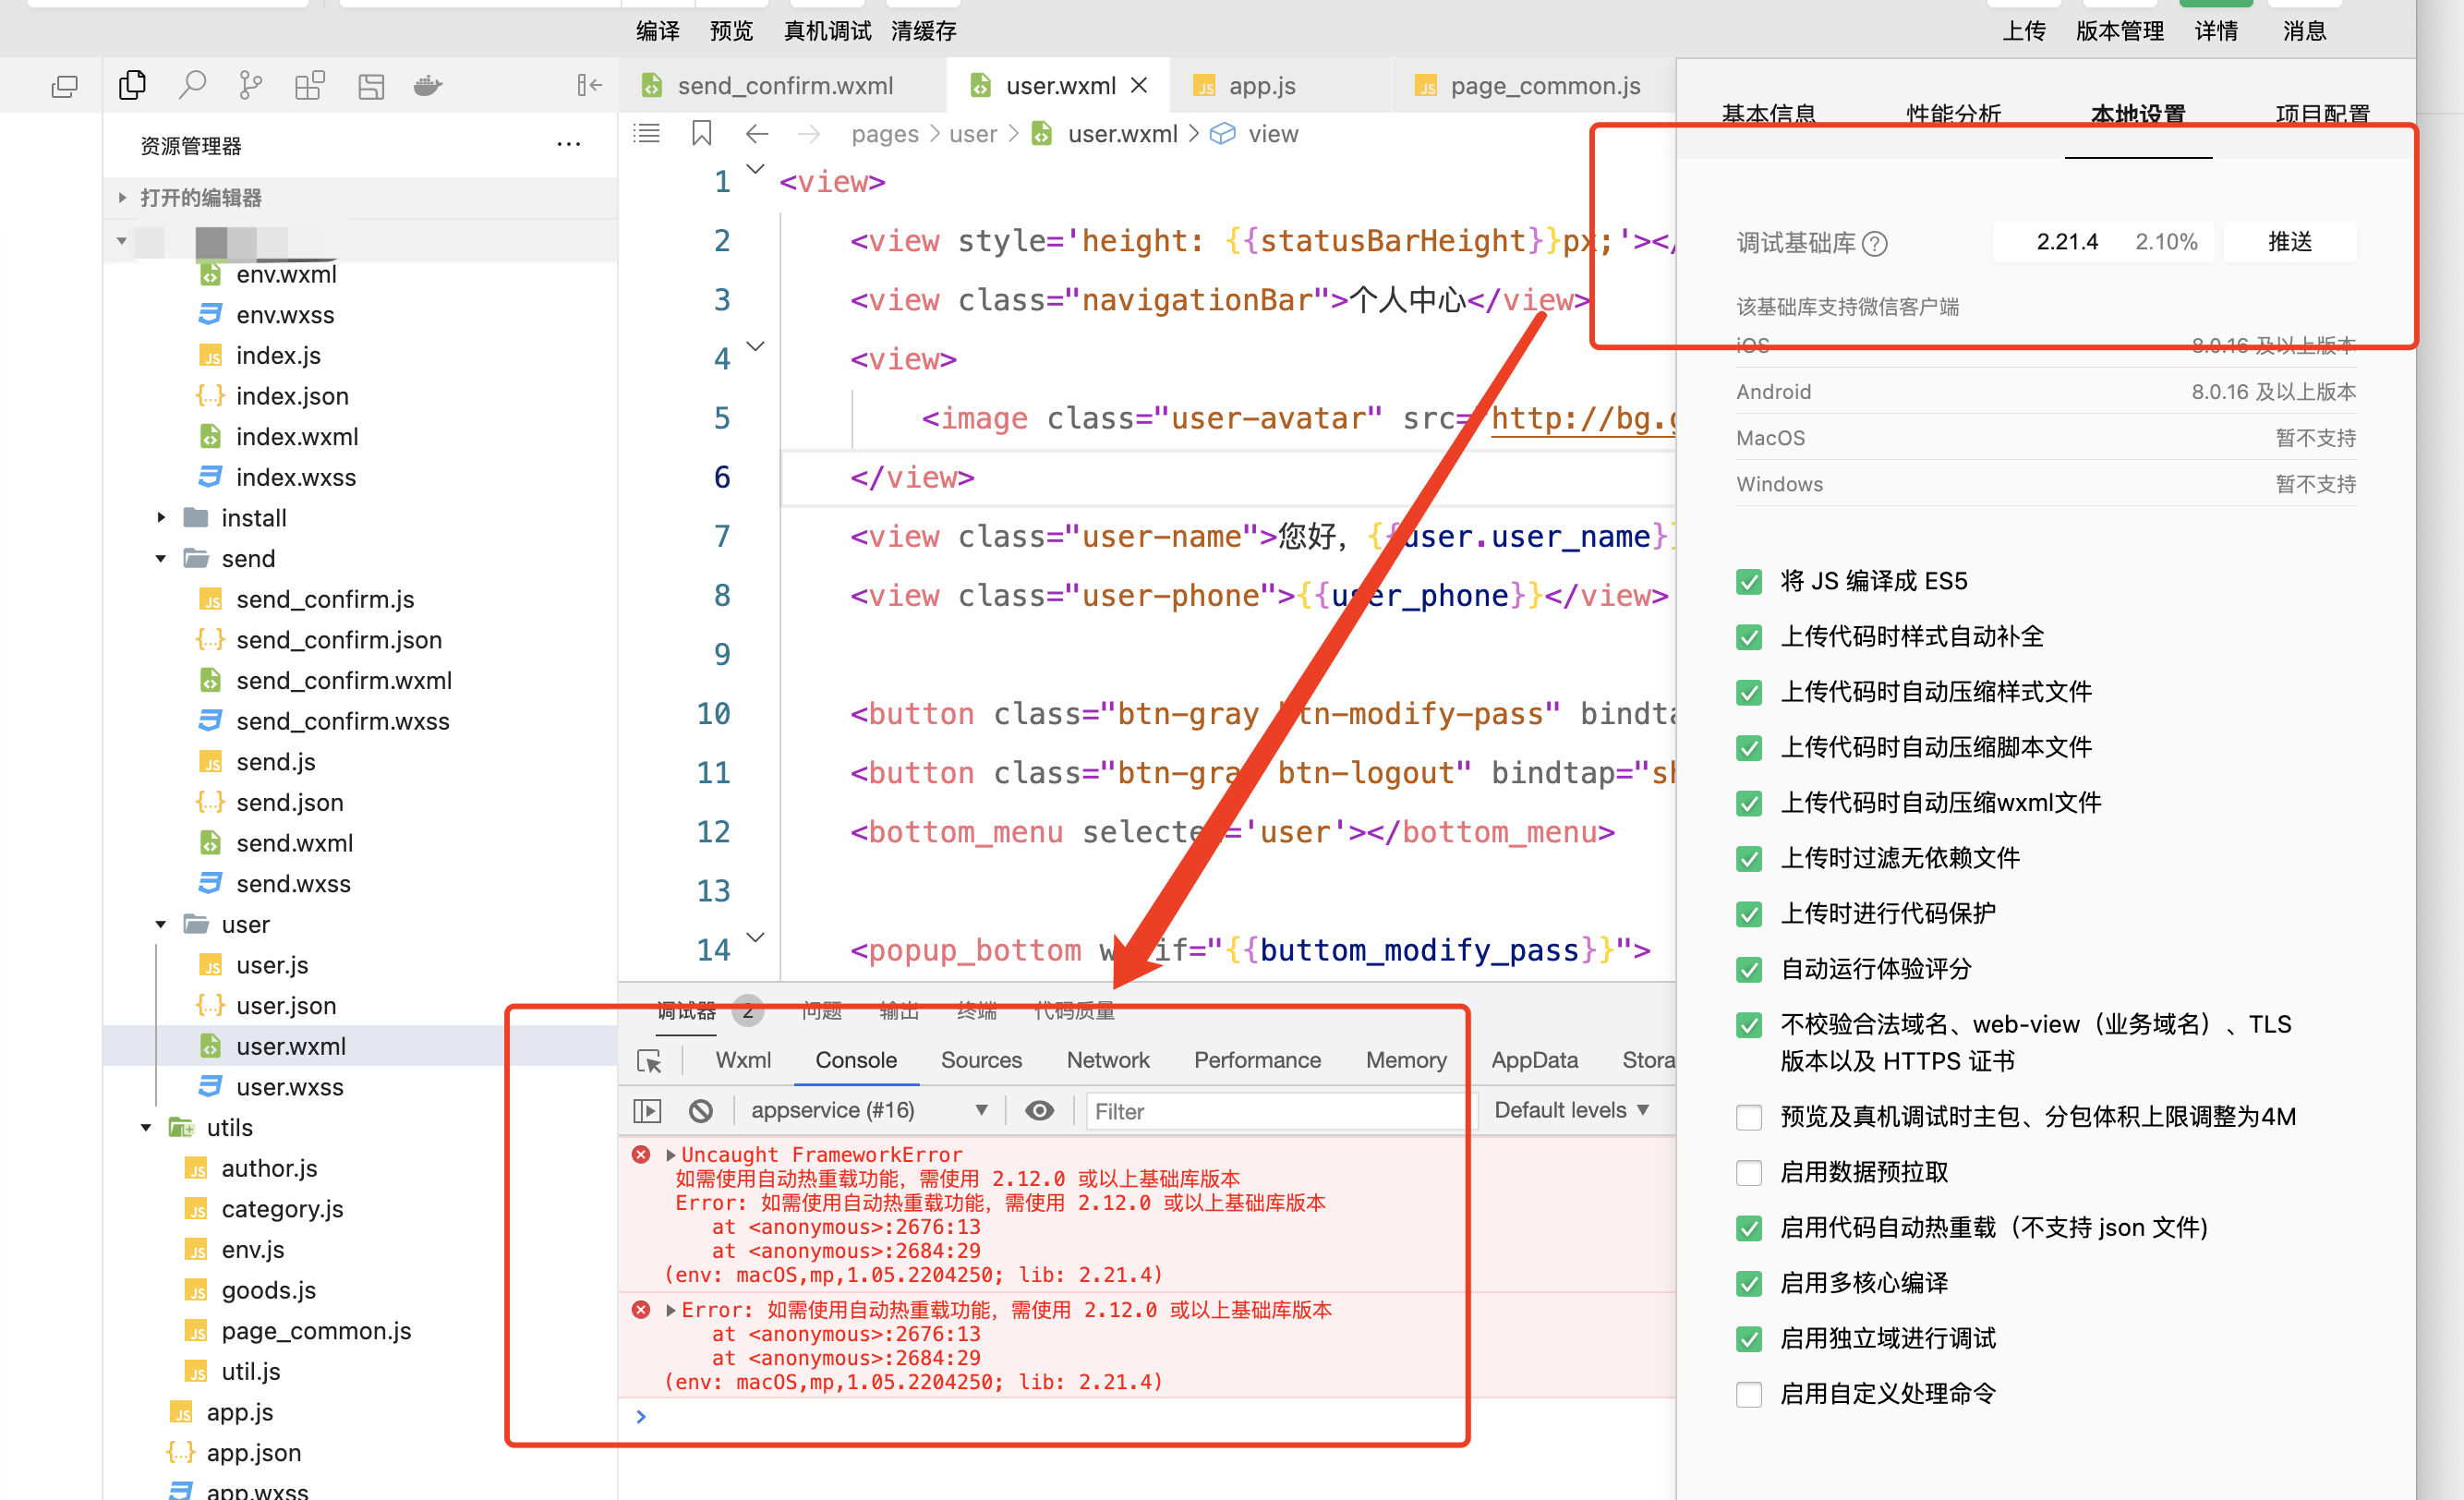2464x1500 pixels.
Task: Click help icon beside 调试基础库
Action: click(1875, 243)
